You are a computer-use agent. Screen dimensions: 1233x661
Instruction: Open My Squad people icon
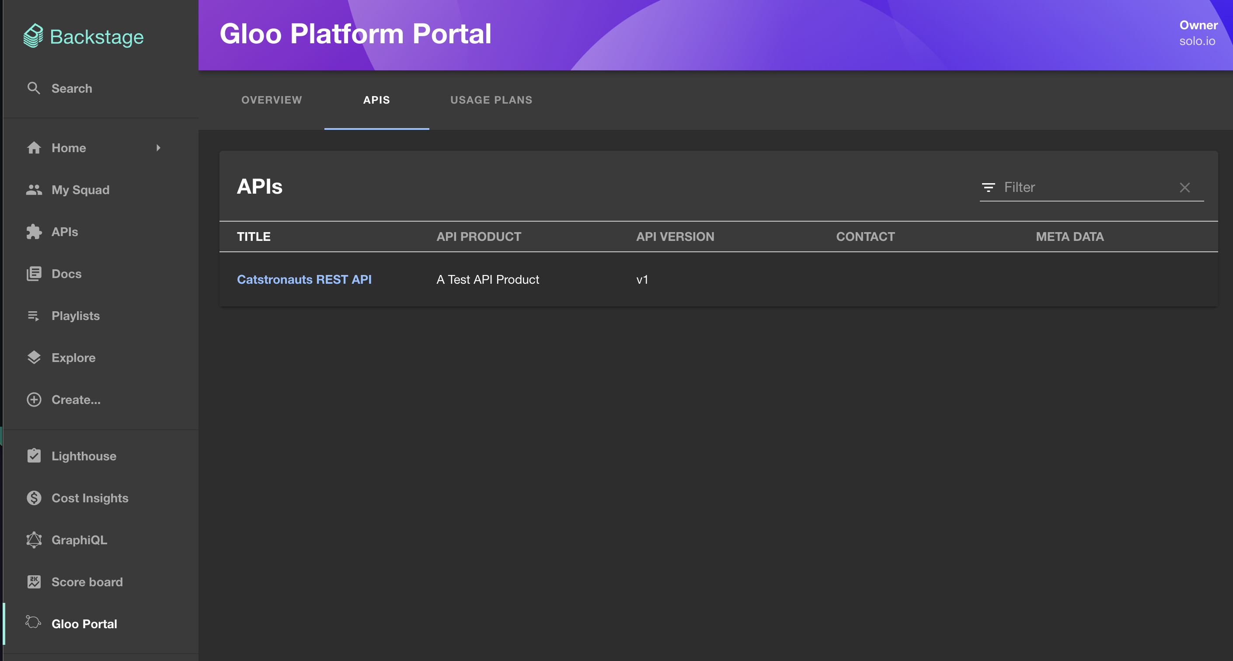point(34,190)
